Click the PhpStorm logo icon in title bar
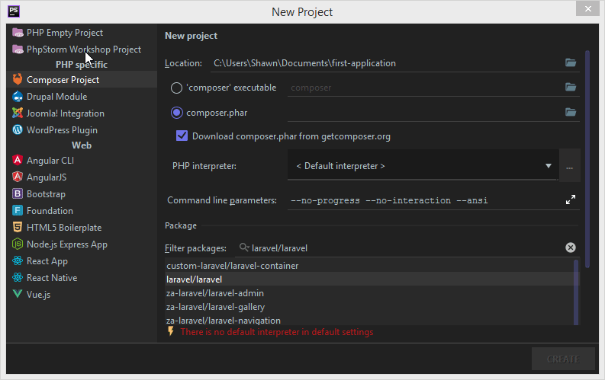Screen dimensions: 605x380 tap(14, 11)
